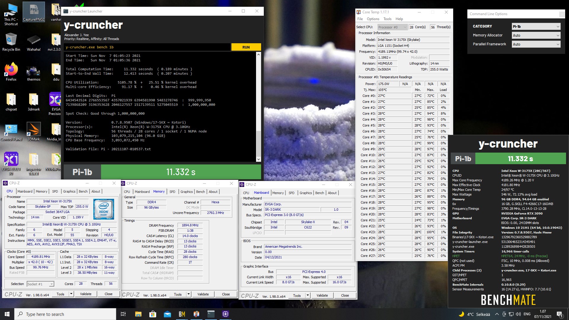Open the Socket #1 selection dropdown
Image resolution: width=569 pixels, height=320 pixels.
pos(40,284)
